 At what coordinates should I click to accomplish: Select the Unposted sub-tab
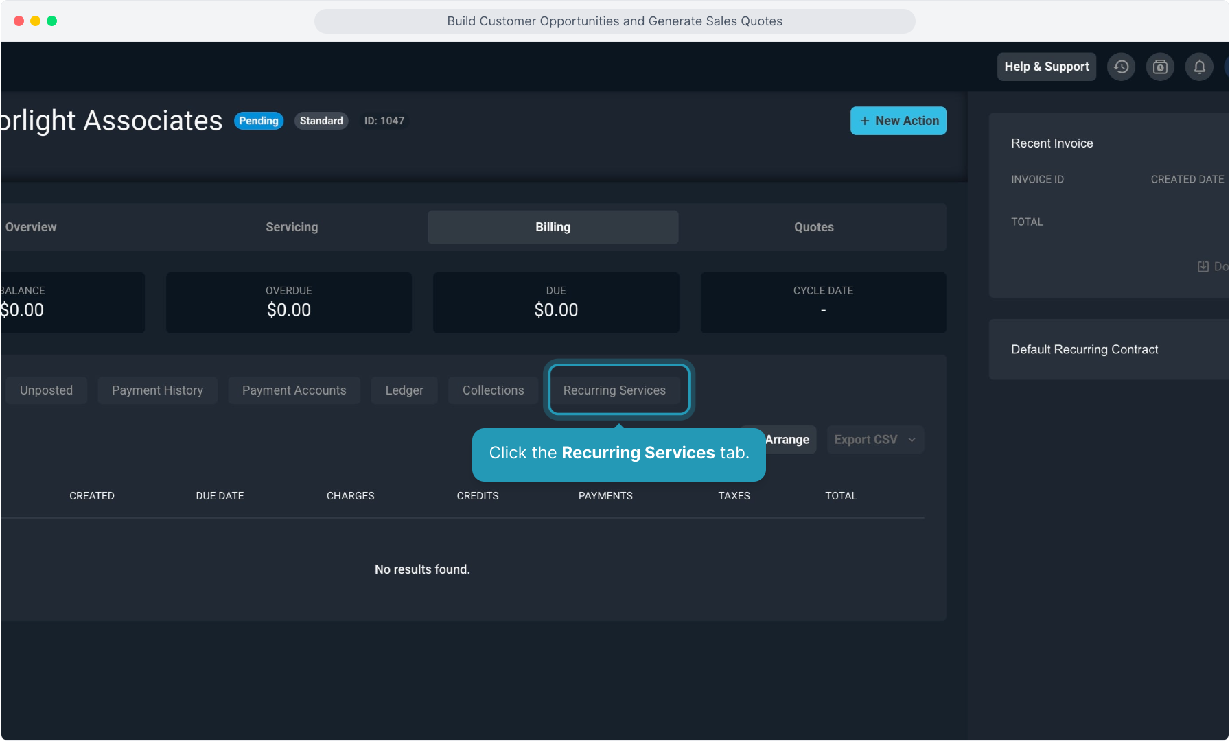[46, 390]
